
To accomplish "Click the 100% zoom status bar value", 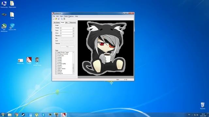I will coord(118,80).
